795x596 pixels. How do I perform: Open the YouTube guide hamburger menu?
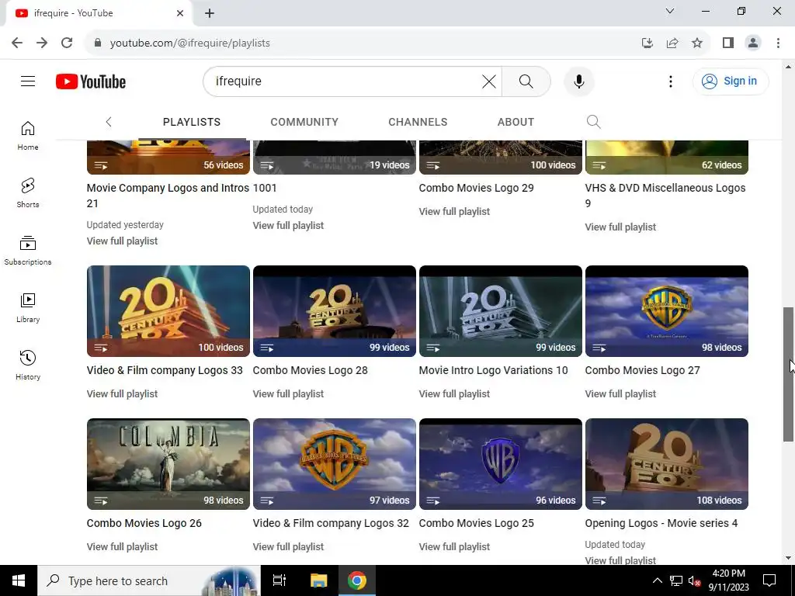coord(28,81)
